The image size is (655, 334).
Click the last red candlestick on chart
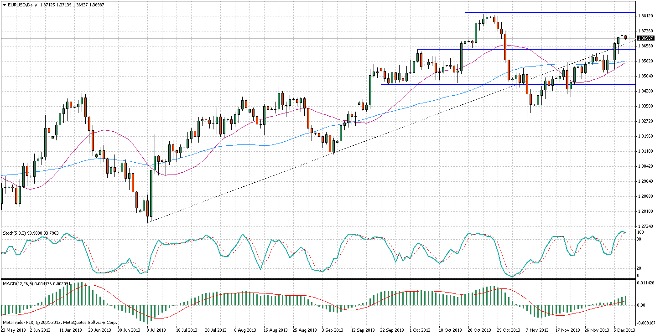click(626, 37)
